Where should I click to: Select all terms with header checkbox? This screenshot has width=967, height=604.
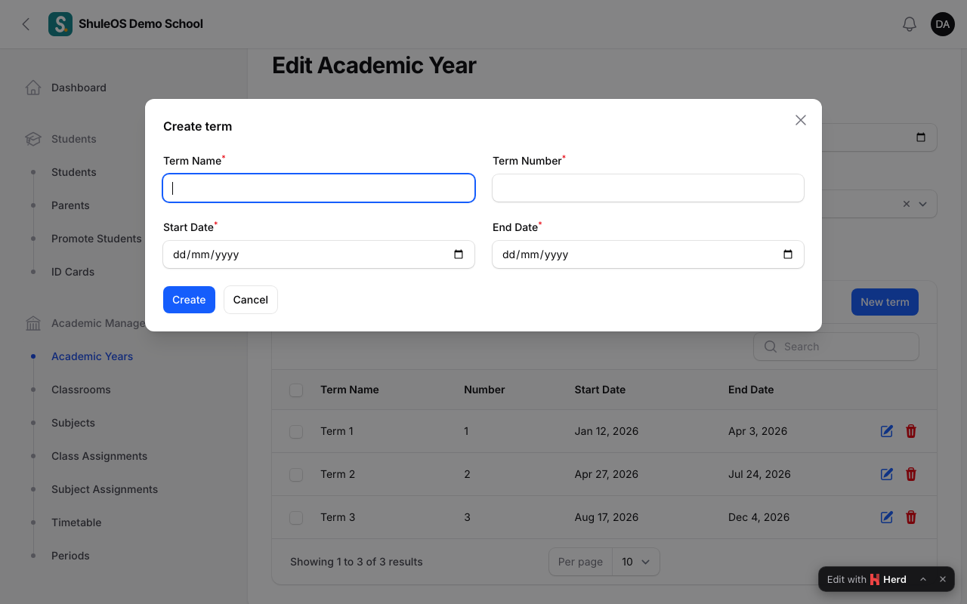click(x=296, y=390)
